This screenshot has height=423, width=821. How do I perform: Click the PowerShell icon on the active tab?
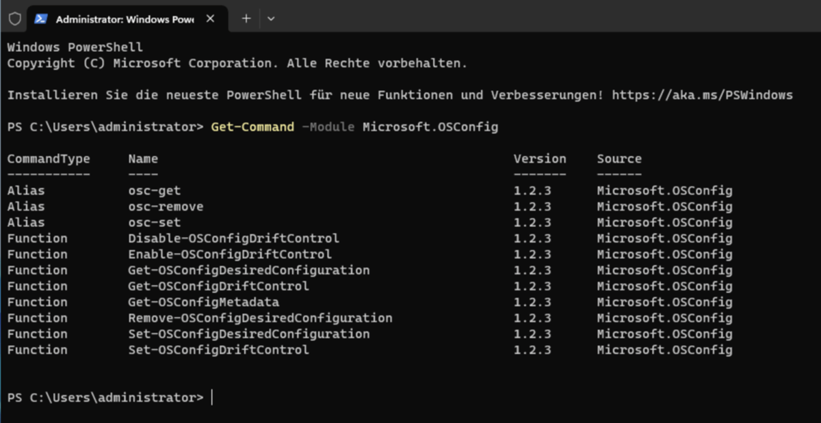(40, 18)
